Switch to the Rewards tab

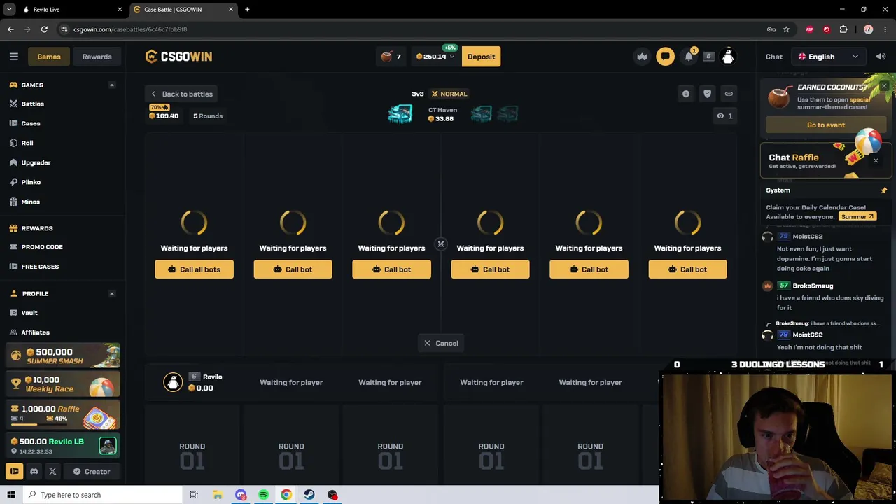[x=97, y=57]
